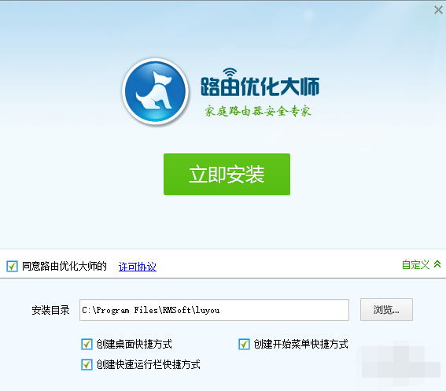
Task: Click the 自定义 custom options text
Action: click(415, 264)
